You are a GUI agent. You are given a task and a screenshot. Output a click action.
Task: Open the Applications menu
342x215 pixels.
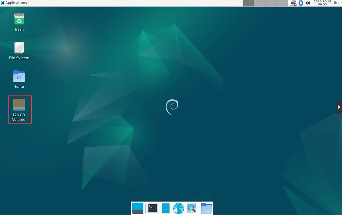click(15, 3)
